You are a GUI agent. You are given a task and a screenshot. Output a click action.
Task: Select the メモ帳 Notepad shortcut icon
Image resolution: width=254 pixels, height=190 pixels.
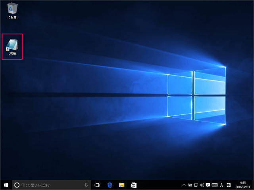point(12,47)
